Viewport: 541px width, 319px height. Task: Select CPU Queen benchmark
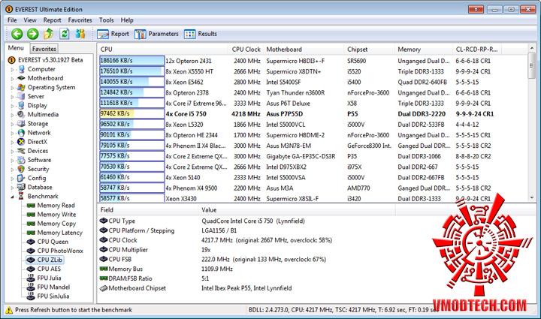(53, 242)
